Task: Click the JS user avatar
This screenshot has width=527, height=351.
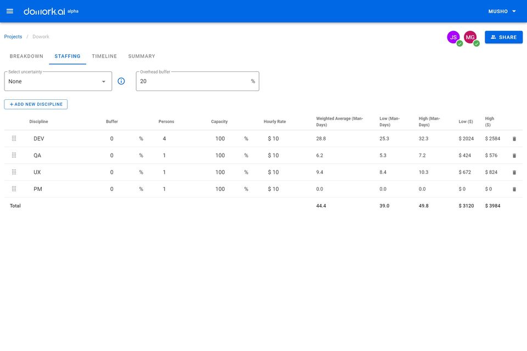Action: 453,37
